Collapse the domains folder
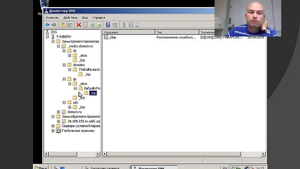Screen dimensions: 300x169 tap(64, 65)
